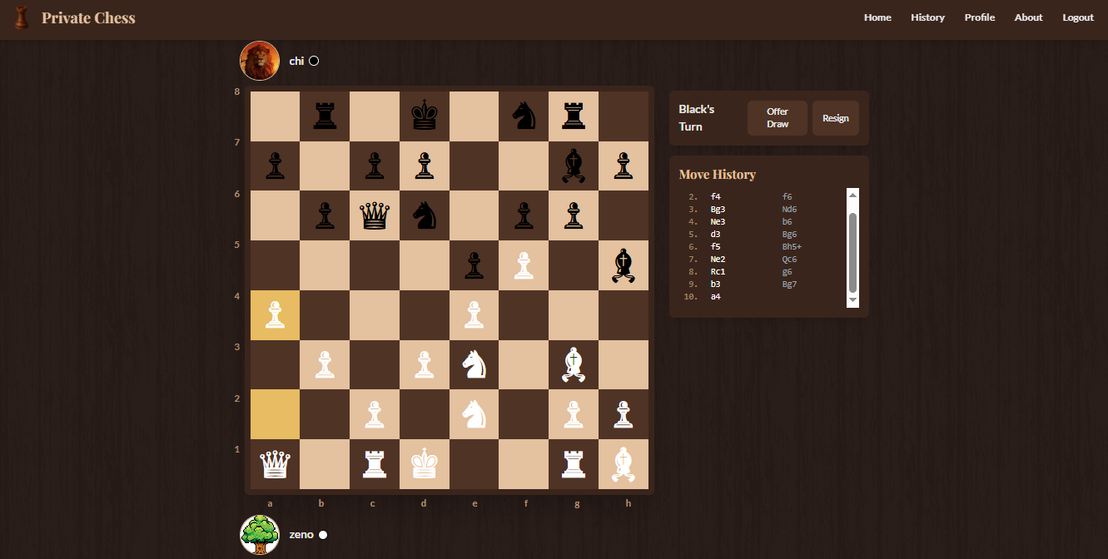The height and width of the screenshot is (559, 1108).
Task: Select the black queen on c6
Action: click(x=374, y=216)
